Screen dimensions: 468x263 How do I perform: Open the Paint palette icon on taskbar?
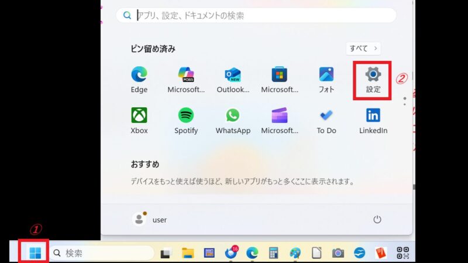coord(295,253)
